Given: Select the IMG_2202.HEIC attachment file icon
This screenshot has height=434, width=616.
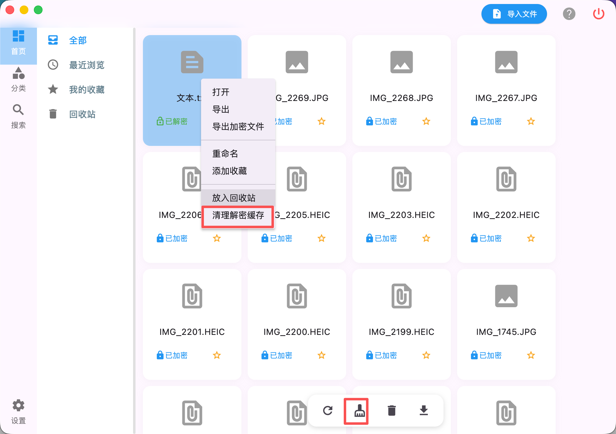Looking at the screenshot, I should (506, 179).
